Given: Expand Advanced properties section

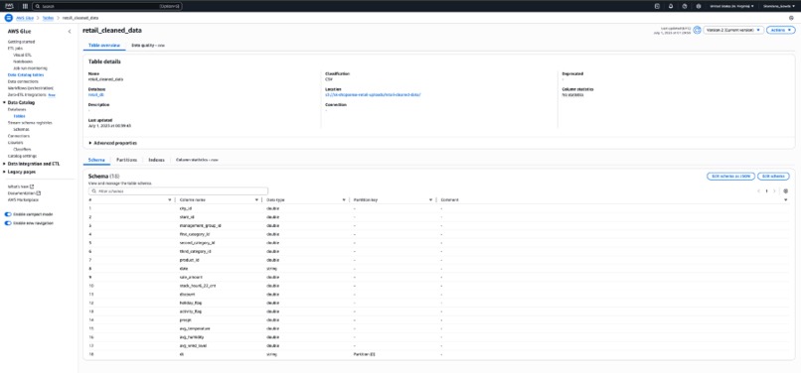Looking at the screenshot, I should (113, 143).
